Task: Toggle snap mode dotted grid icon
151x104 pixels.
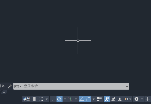Action: [41, 99]
